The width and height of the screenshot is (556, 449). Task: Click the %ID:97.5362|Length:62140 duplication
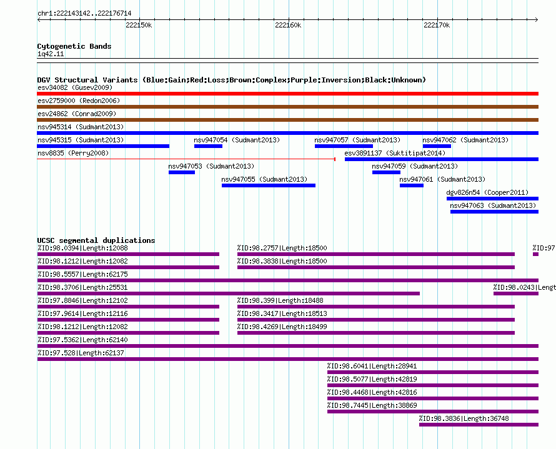pos(287,346)
